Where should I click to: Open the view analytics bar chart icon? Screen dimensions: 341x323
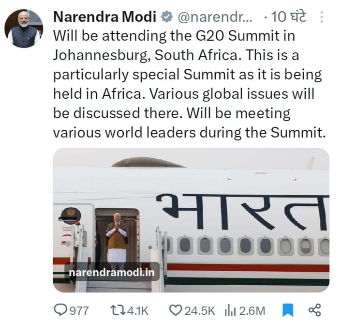point(231,310)
